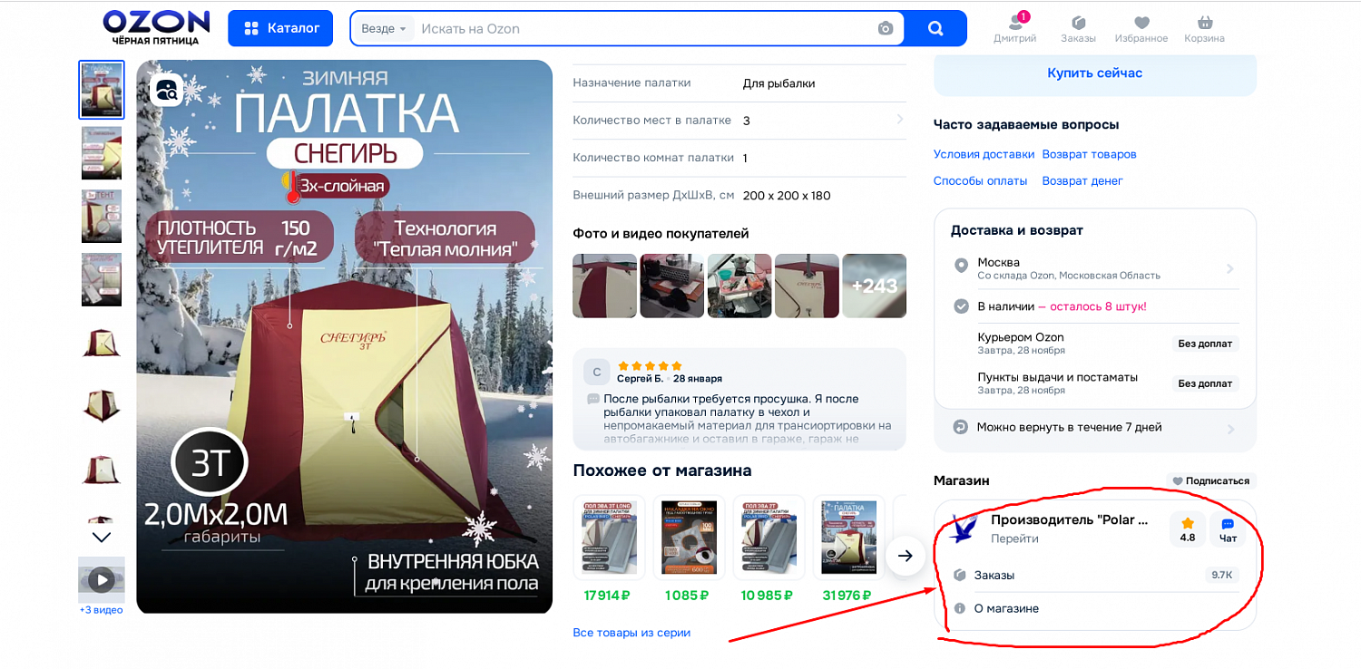Open similar product priced 31 976 ₽

tap(848, 549)
